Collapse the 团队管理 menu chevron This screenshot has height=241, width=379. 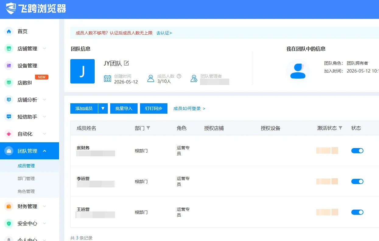(44, 151)
